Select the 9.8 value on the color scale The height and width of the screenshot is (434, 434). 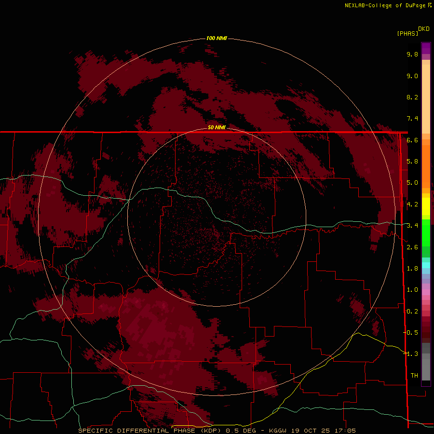[412, 54]
